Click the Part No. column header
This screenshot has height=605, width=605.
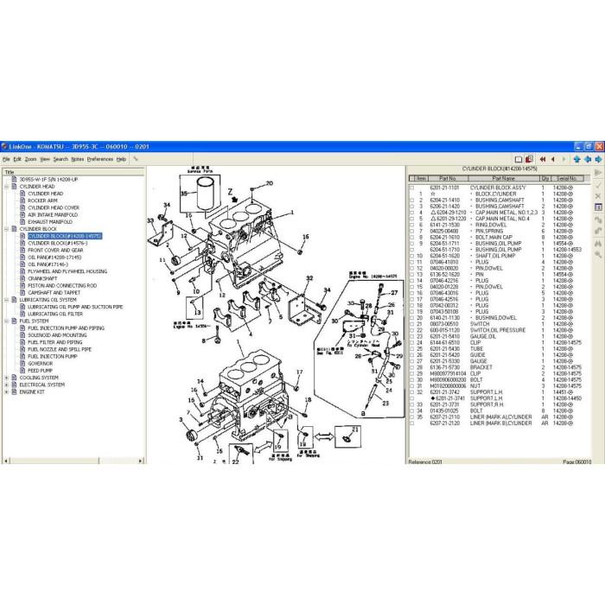pos(448,178)
